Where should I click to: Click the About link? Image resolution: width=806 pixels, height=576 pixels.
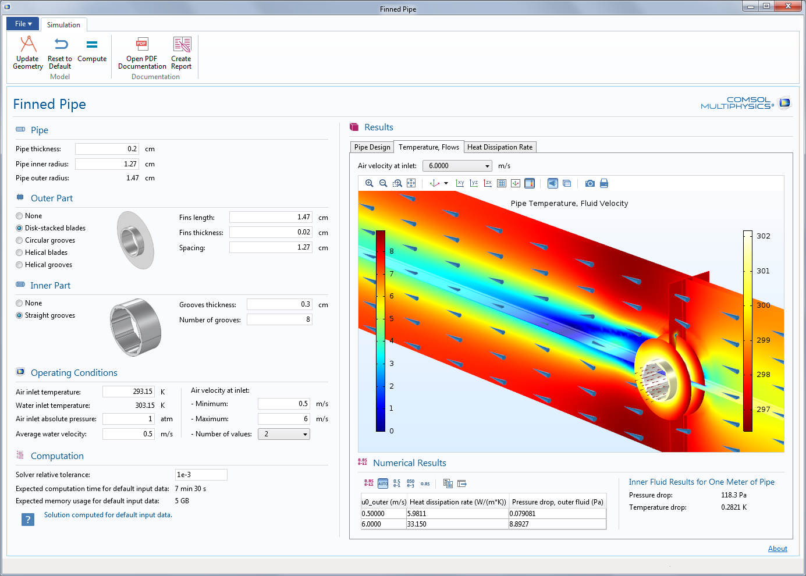777,549
